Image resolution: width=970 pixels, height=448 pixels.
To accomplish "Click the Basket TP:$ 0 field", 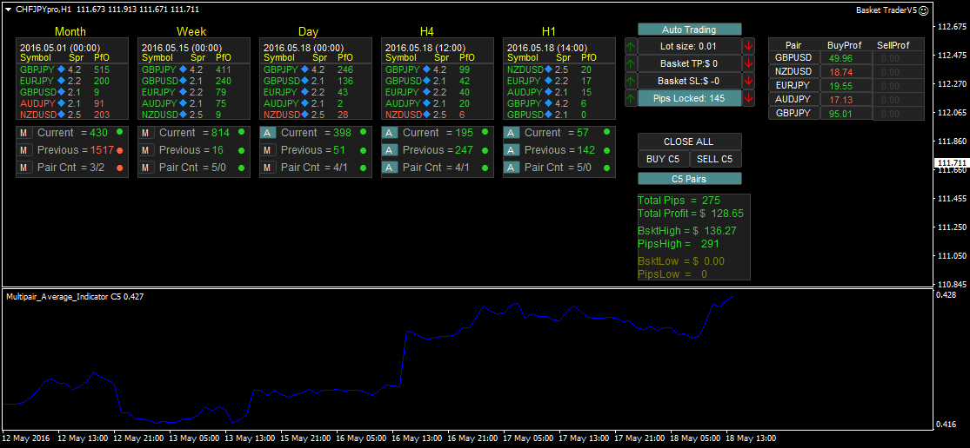I will tap(689, 63).
